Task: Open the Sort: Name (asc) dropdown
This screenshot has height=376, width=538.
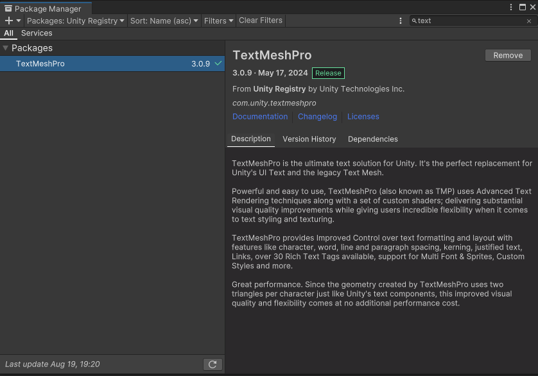Action: click(164, 21)
